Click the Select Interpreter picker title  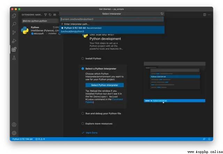[x=111, y=14]
